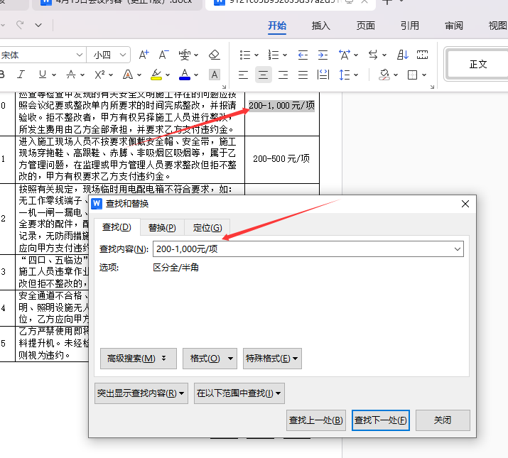Click the paragraph shading bucket icon
Viewport: 508px width, 458px height.
tap(384, 75)
